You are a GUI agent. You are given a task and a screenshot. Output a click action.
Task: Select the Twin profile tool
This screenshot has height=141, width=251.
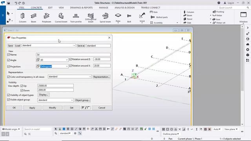click(76, 18)
